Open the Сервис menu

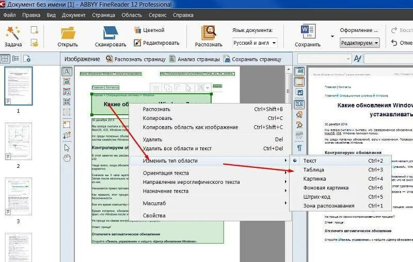coord(157,15)
